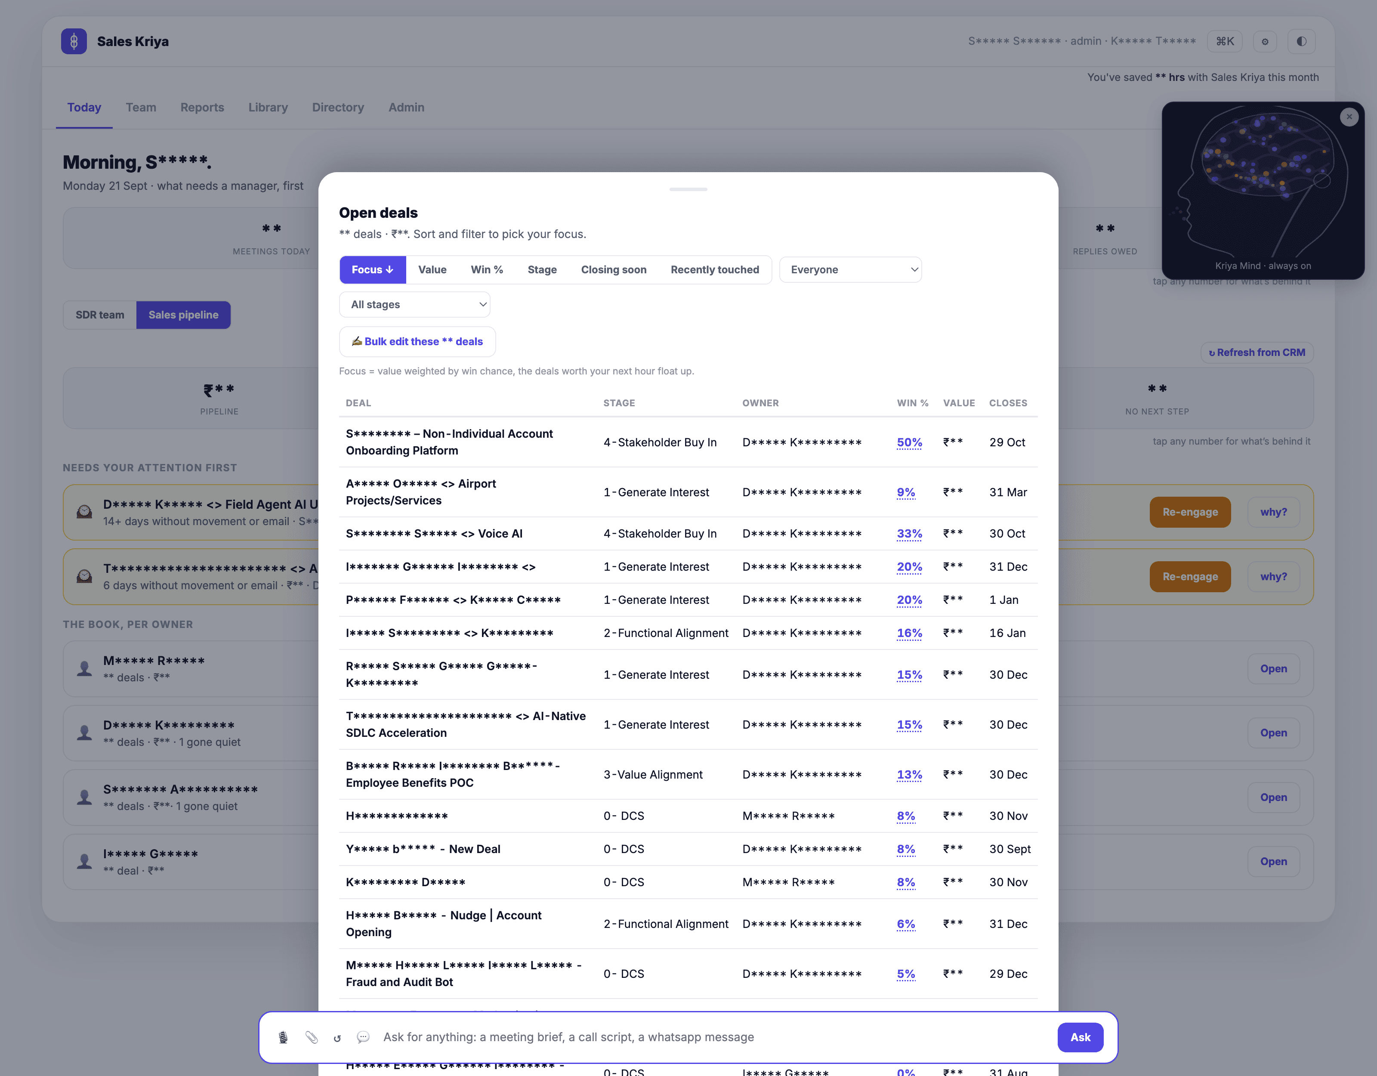Viewport: 1377px width, 1076px height.
Task: Select the SDR team toggle
Action: [100, 315]
